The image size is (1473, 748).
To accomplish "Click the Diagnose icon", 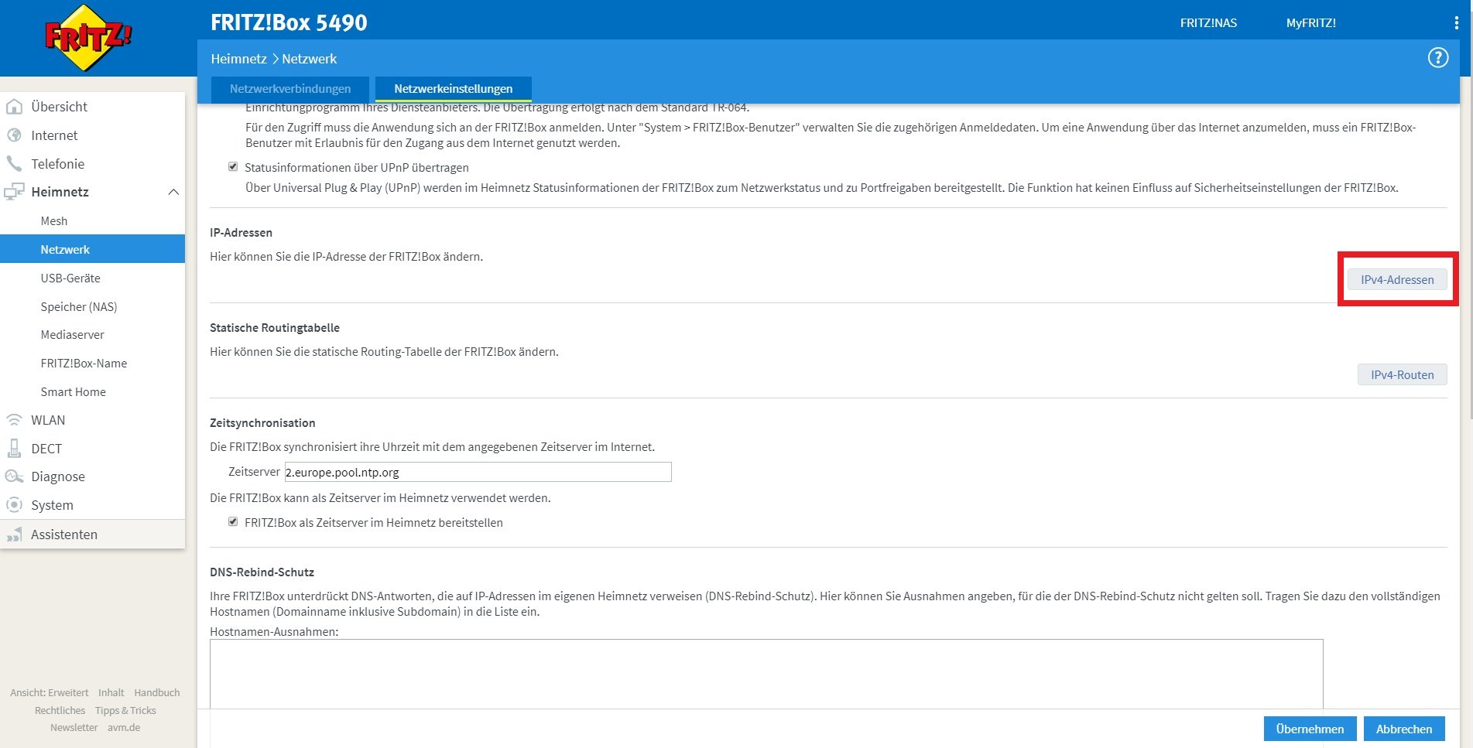I will point(14,476).
